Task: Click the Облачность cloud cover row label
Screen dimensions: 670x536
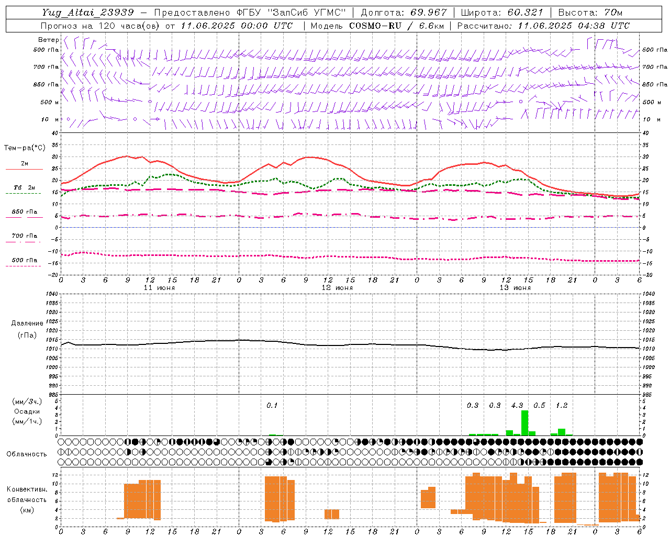Action: pos(27,454)
